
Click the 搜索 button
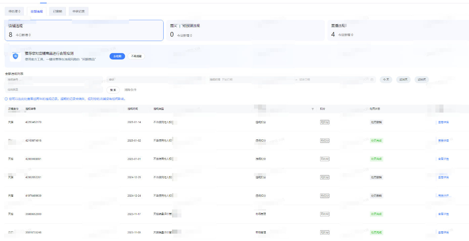tap(113, 90)
